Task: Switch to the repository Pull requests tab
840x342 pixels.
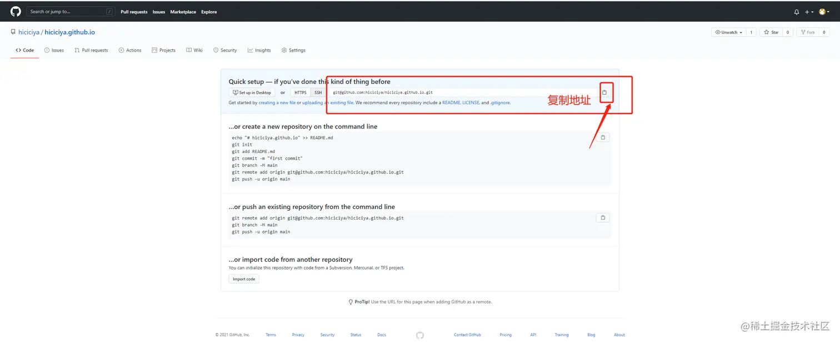Action: click(x=91, y=50)
